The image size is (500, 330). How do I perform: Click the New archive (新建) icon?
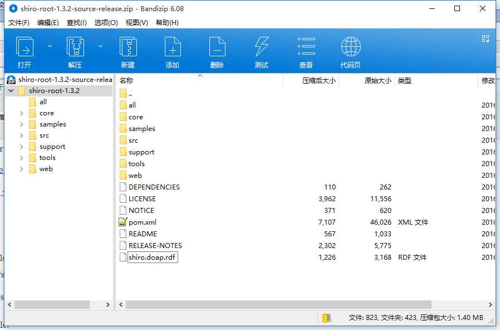pos(128,47)
